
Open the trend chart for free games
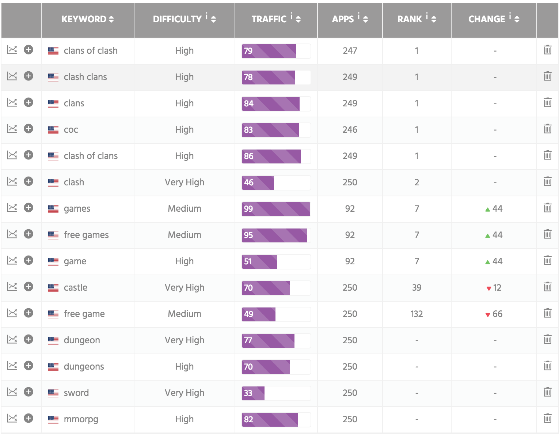click(12, 234)
